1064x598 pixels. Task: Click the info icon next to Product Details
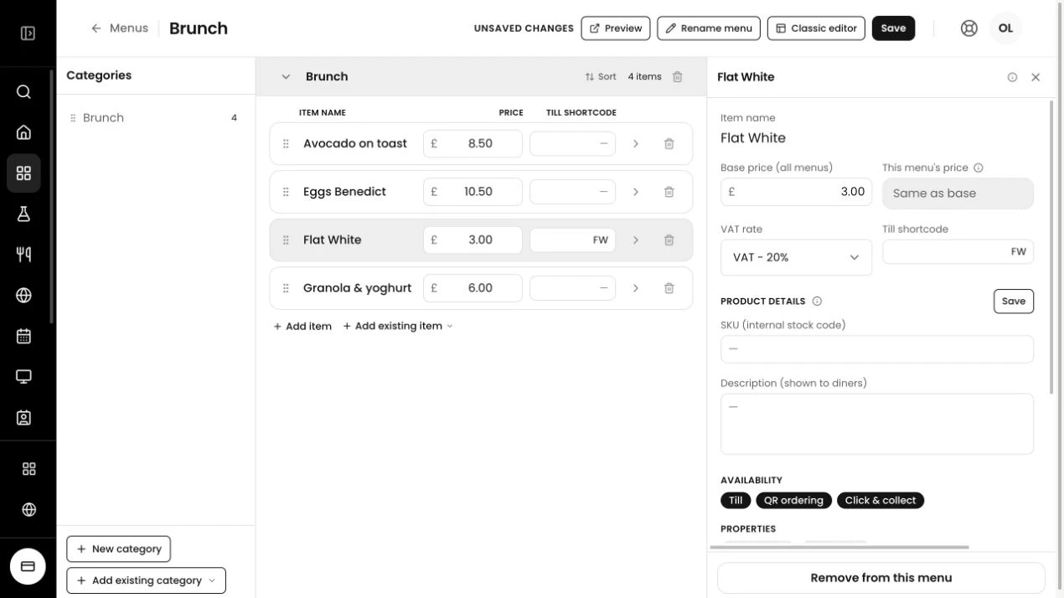817,302
